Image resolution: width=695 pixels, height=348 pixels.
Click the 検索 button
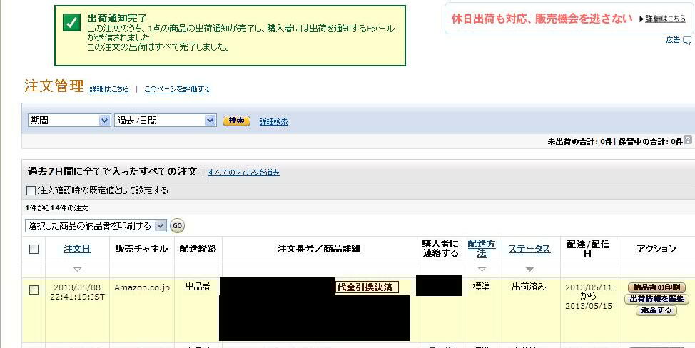236,121
